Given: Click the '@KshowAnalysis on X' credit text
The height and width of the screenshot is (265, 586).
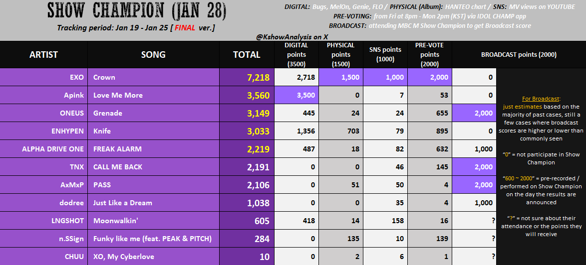Looking at the screenshot, I should [292, 37].
